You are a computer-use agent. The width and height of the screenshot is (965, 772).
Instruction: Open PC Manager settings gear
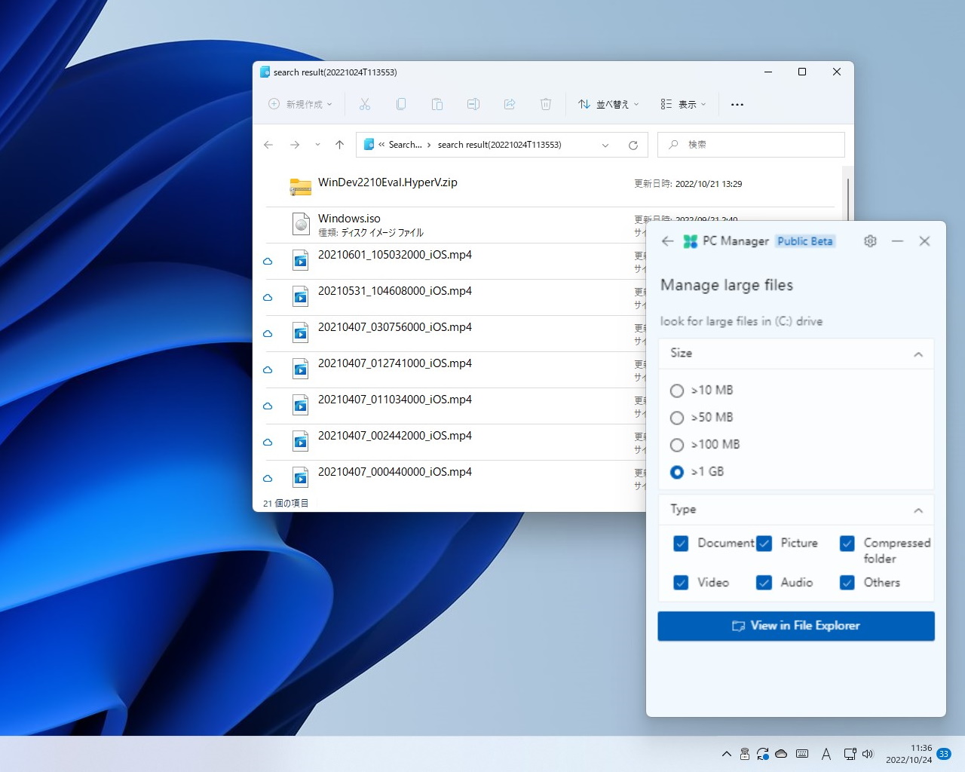(x=870, y=241)
